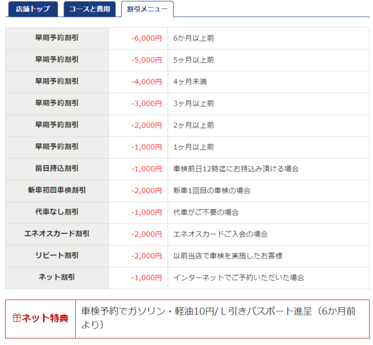
Task: Click the -3,000円 discount amount
Action: coord(146,104)
